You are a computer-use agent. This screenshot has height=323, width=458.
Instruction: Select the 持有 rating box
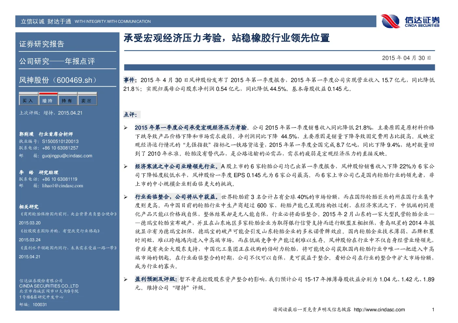[x=68, y=99]
